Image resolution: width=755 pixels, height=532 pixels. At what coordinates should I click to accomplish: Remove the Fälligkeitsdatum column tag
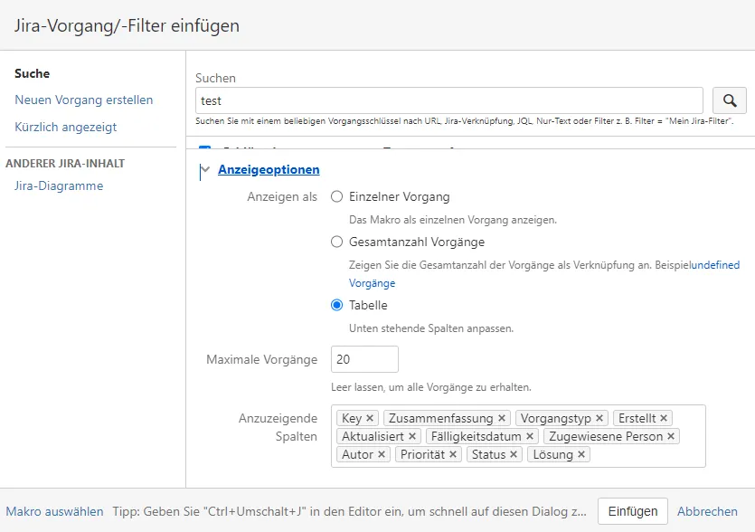click(530, 437)
